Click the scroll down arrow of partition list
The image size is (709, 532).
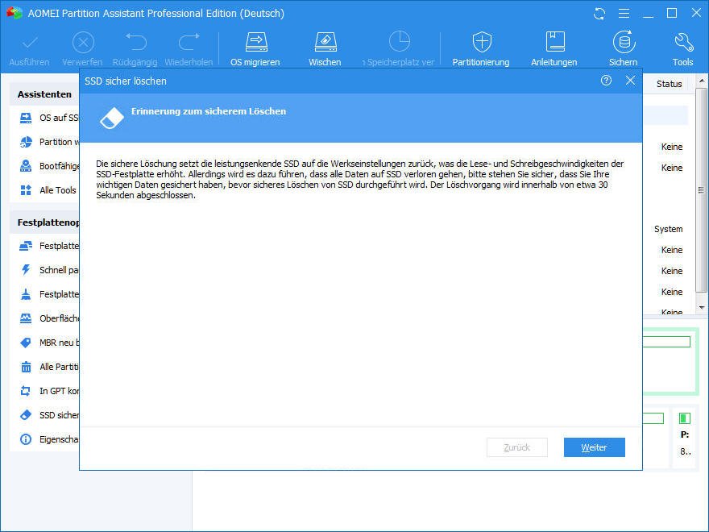pyautogui.click(x=701, y=308)
